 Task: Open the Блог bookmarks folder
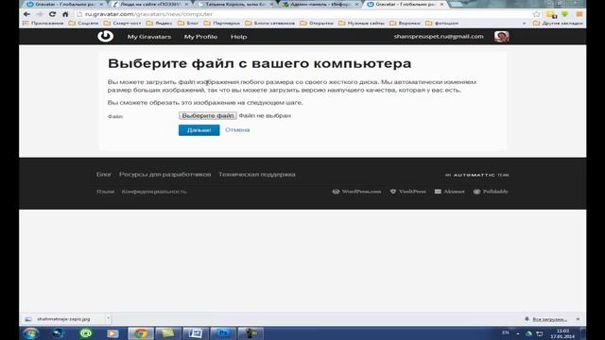pos(188,23)
